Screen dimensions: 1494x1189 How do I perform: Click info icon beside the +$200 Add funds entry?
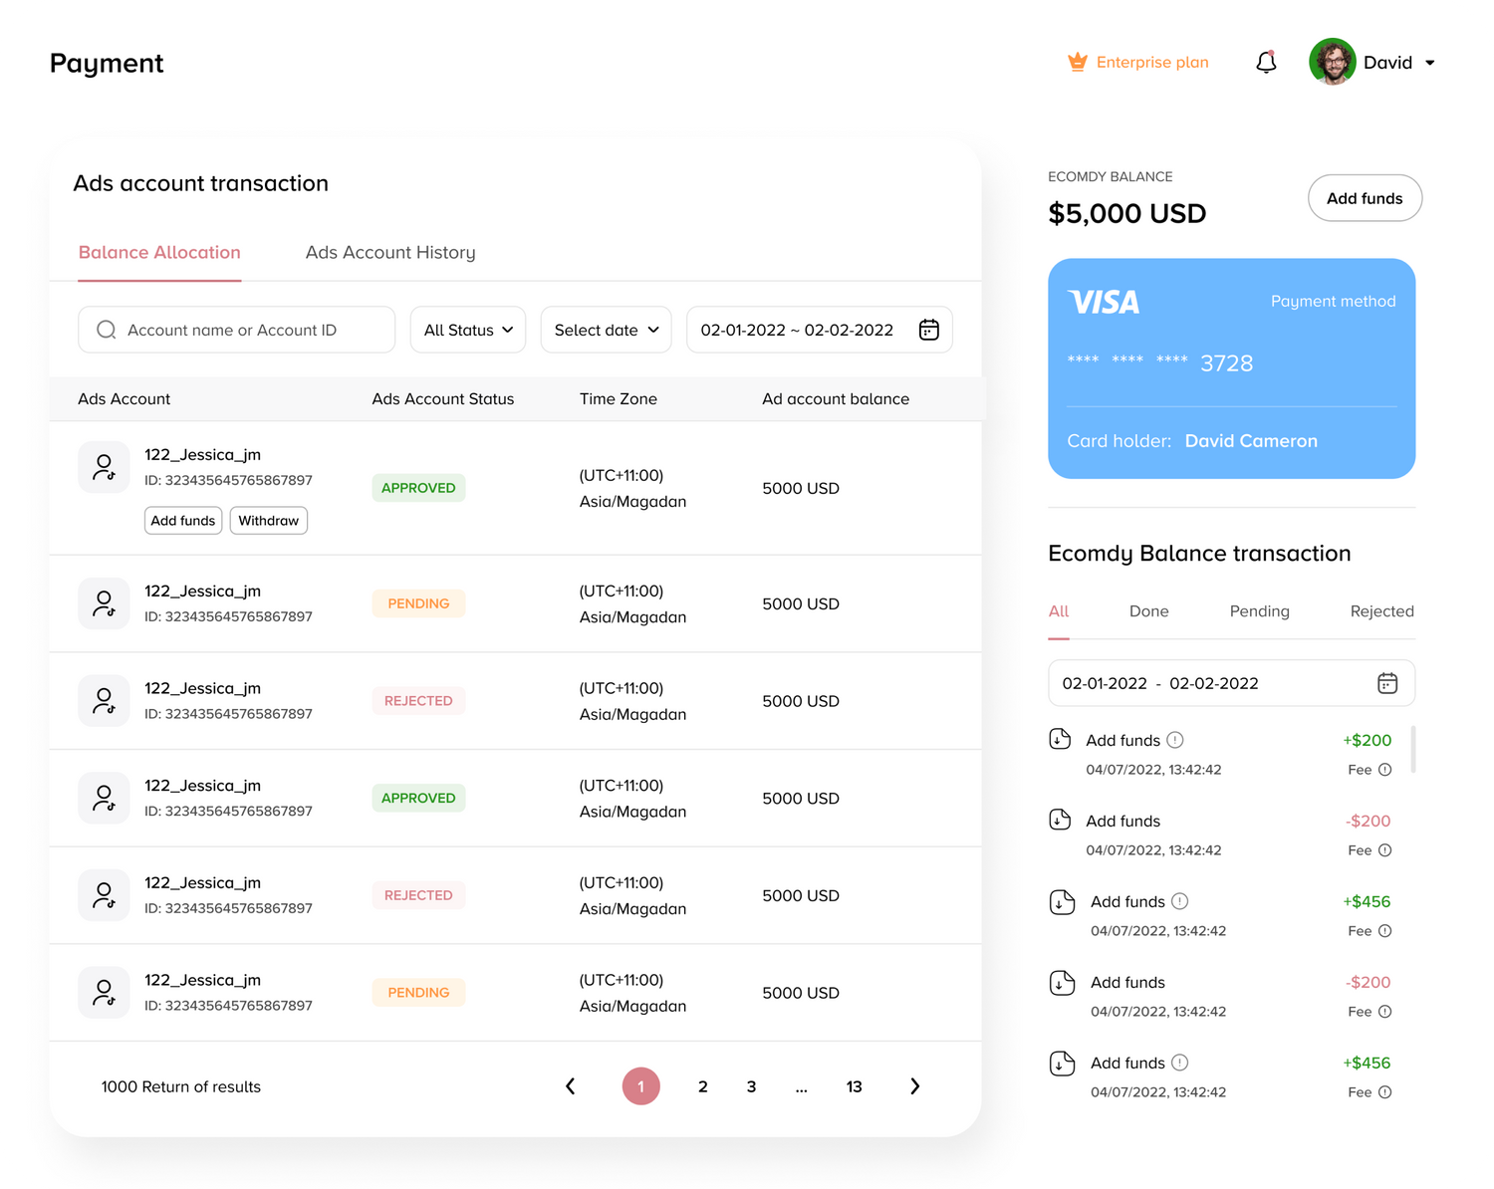pyautogui.click(x=1175, y=740)
